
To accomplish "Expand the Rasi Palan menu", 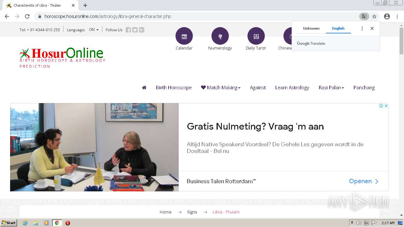I will click(x=331, y=88).
